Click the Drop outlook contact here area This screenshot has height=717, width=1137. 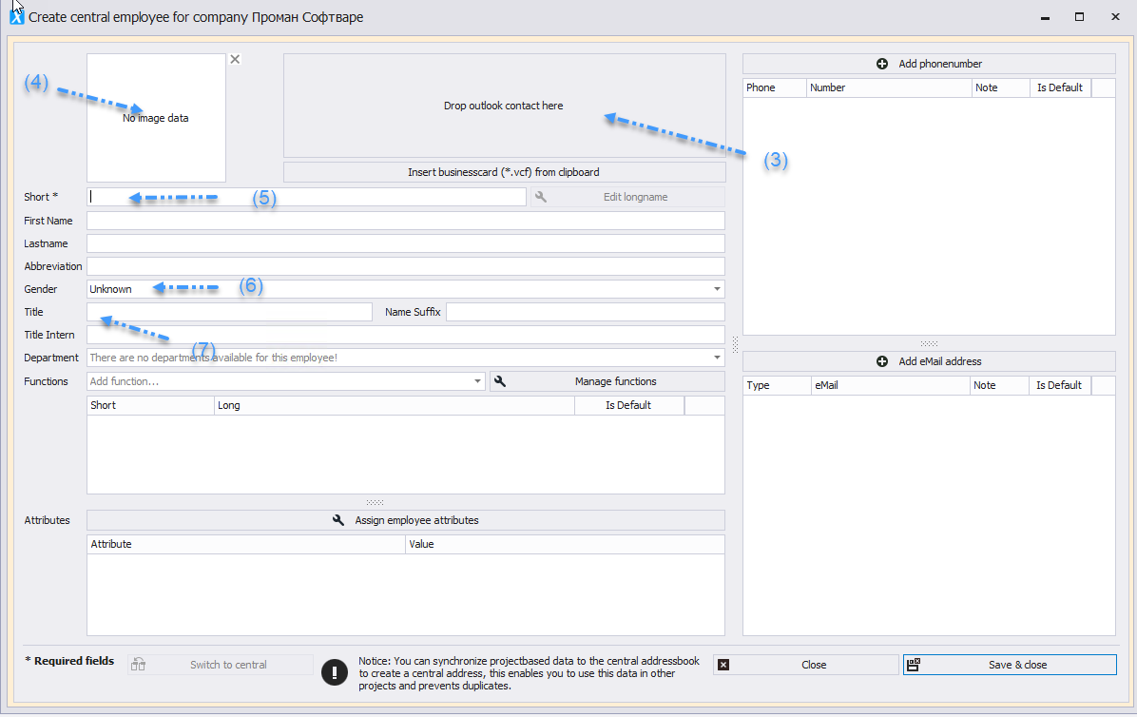pos(504,106)
